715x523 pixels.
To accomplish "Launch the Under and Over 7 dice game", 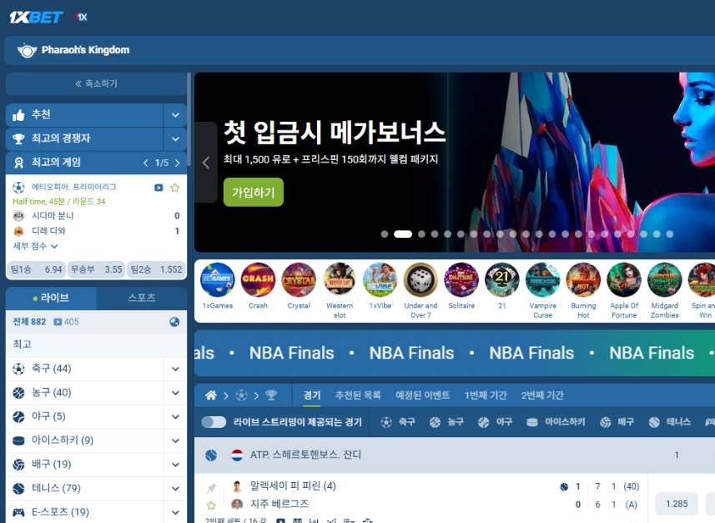I will 420,280.
